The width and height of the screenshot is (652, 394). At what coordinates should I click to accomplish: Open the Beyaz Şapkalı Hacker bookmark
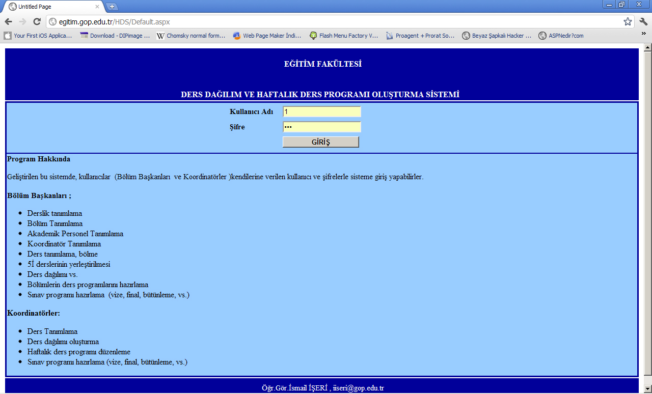497,36
